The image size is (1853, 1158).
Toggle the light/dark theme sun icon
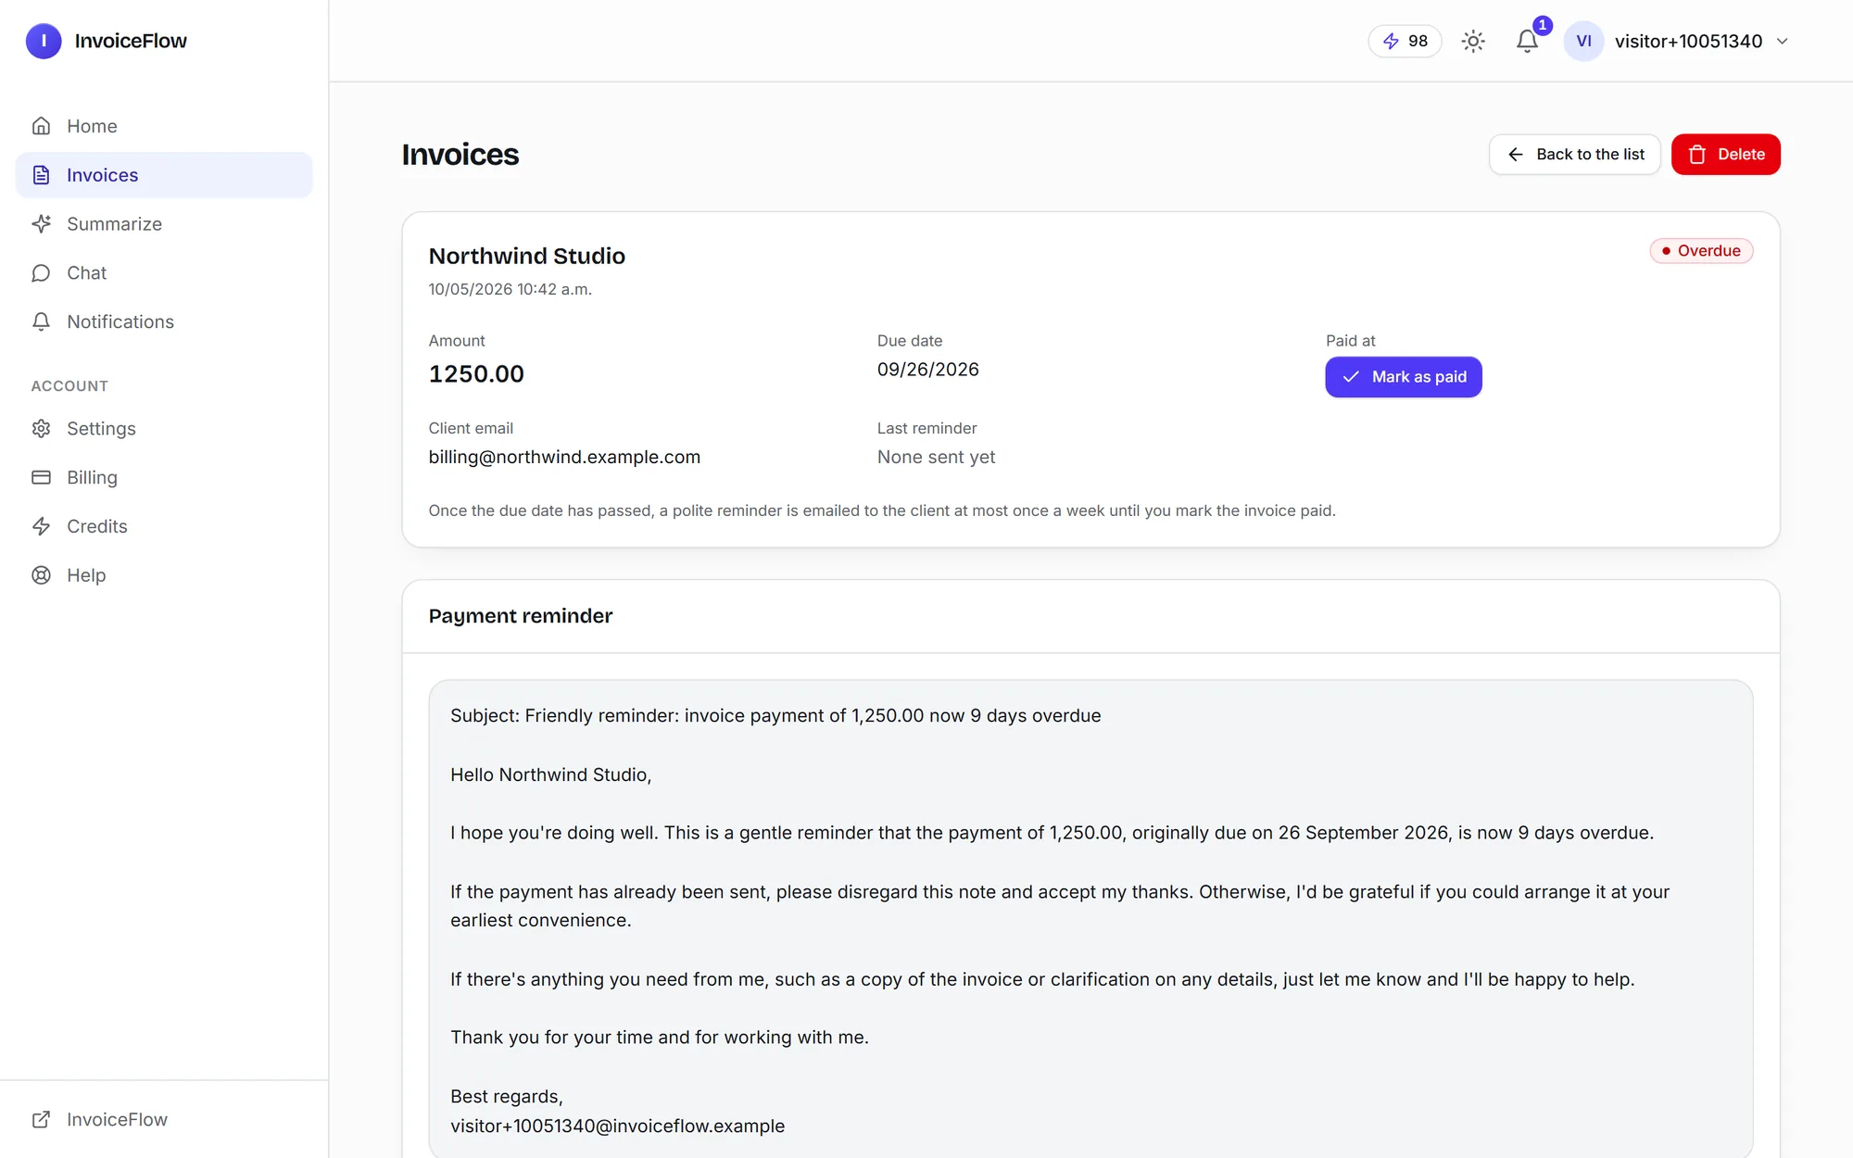pos(1473,41)
